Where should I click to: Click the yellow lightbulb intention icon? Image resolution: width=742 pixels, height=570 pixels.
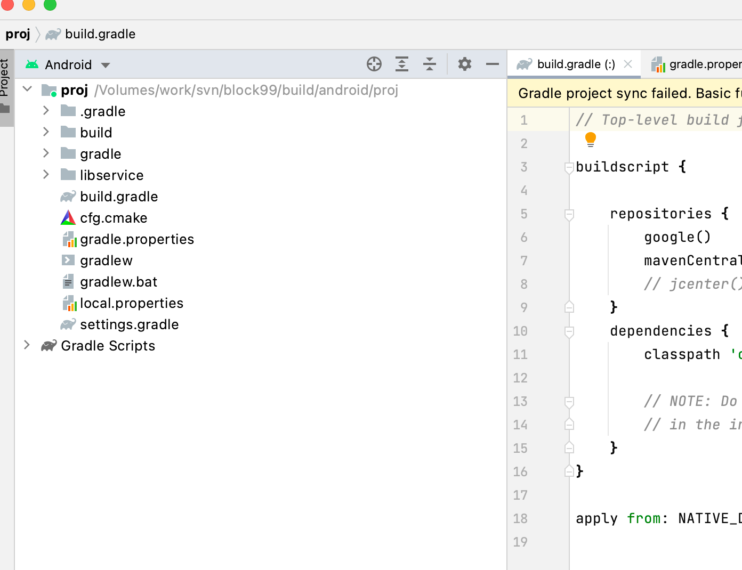point(590,139)
